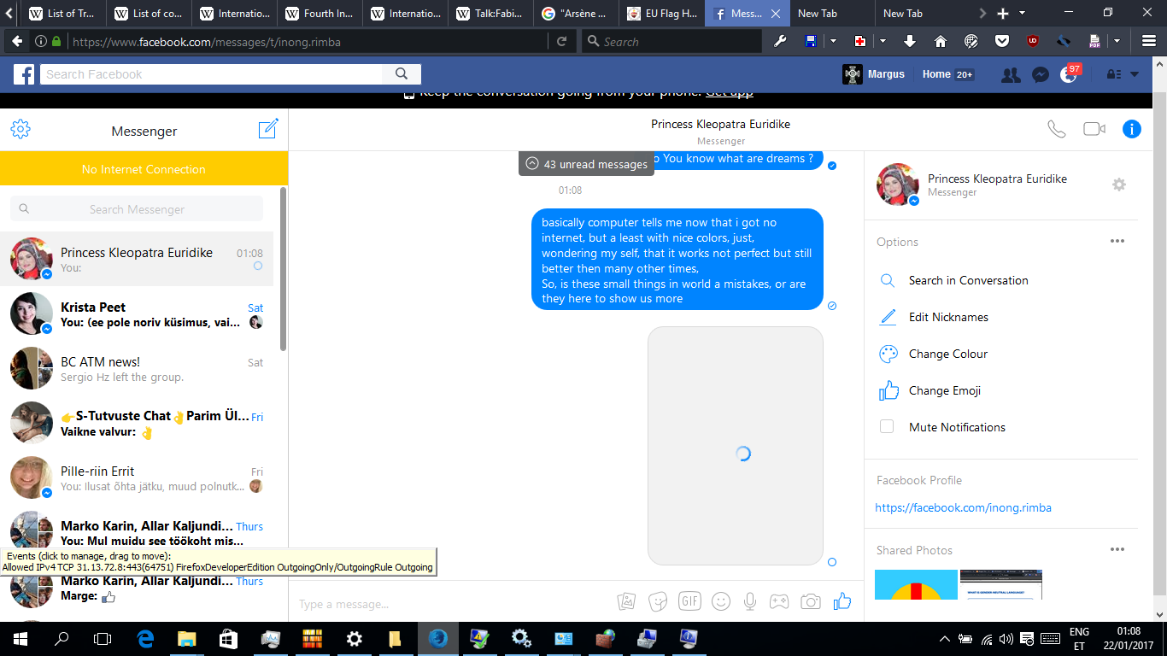Go back to the previous page
The height and width of the screenshot is (656, 1167).
click(x=17, y=41)
